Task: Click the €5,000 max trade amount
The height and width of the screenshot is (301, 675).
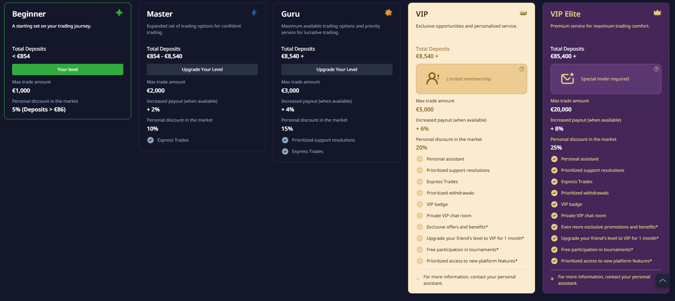Action: [425, 110]
